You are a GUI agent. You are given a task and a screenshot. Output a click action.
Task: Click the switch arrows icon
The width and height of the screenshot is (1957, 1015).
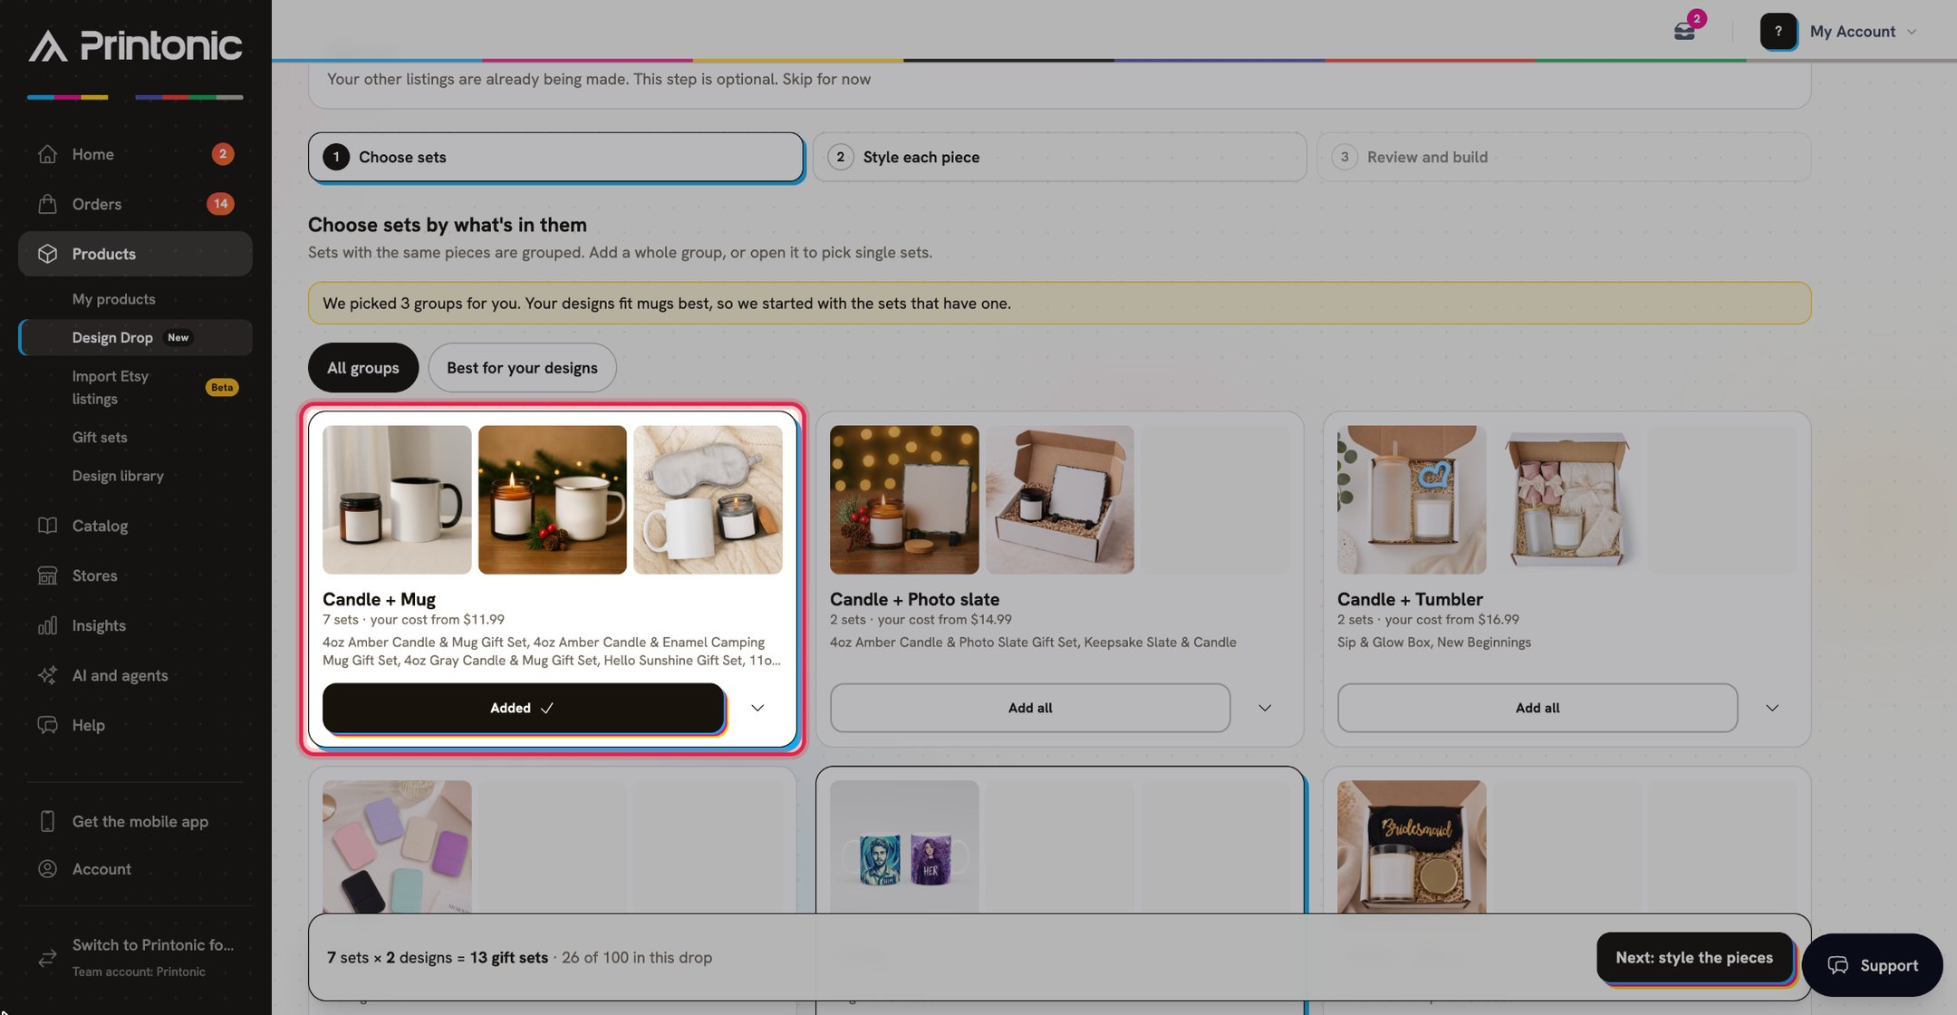(48, 958)
